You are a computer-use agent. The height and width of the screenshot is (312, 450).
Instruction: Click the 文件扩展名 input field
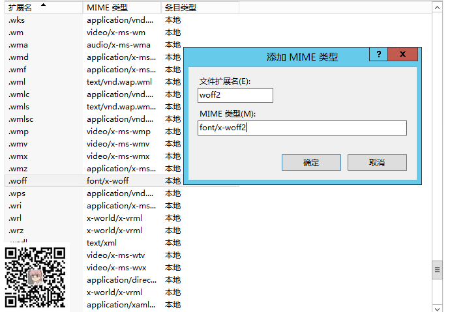pos(235,96)
